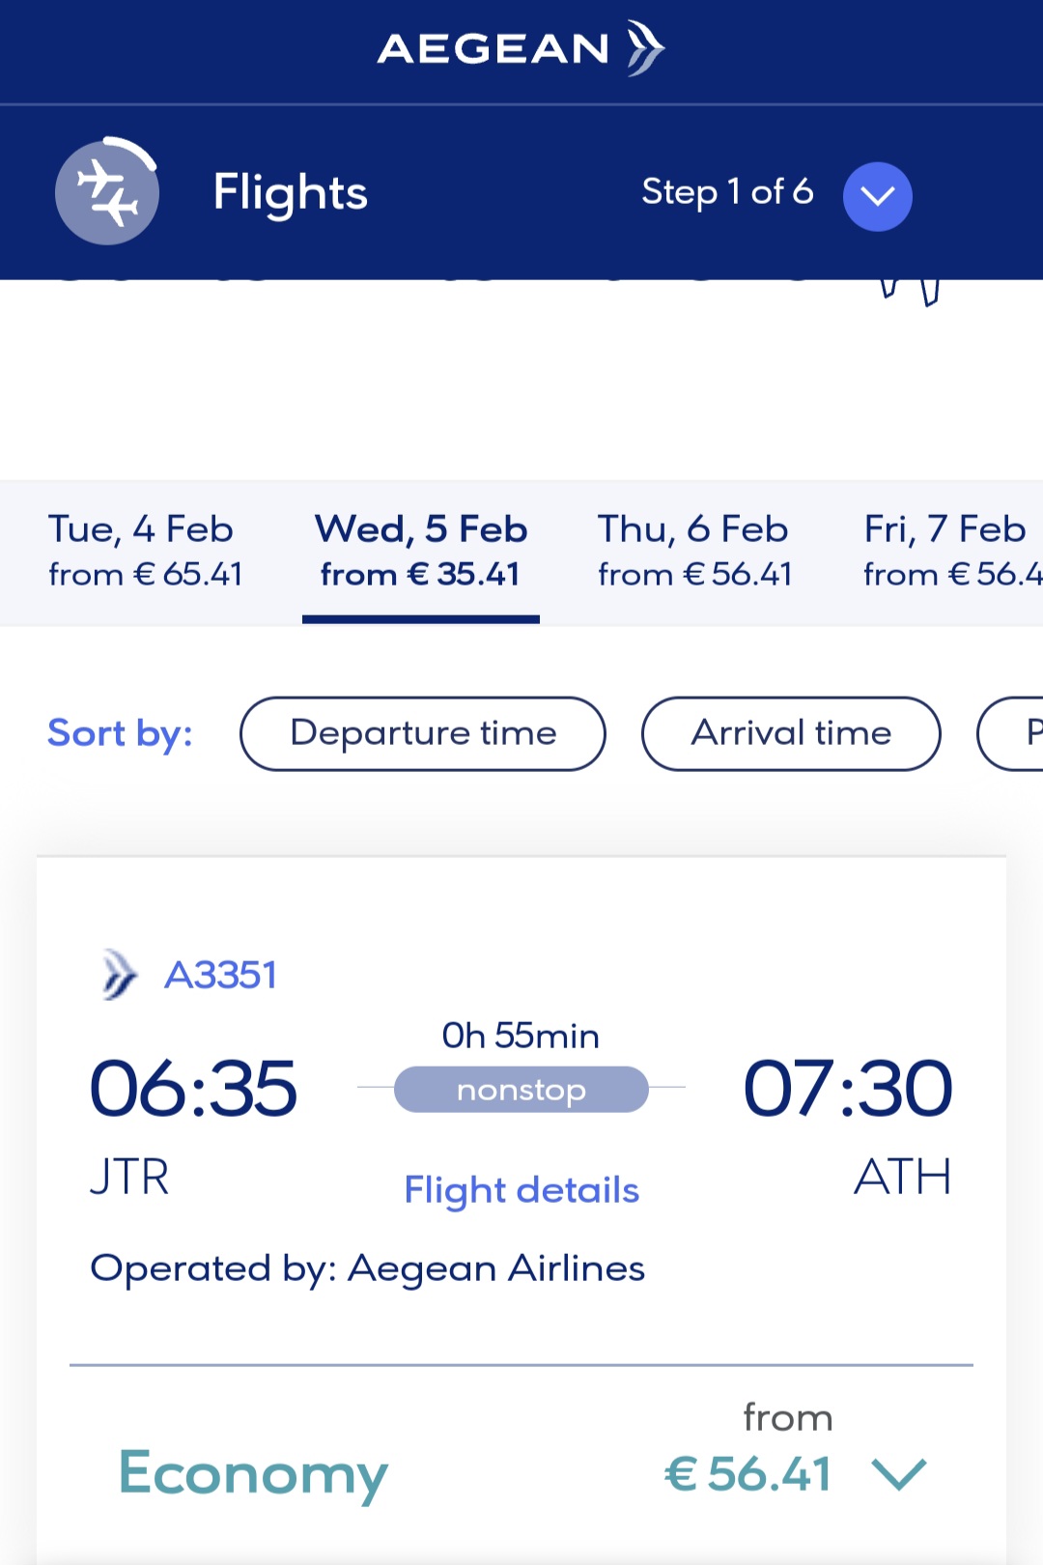This screenshot has height=1565, width=1043.
Task: Expand the Economy fare chevron arrow
Action: tap(899, 1474)
